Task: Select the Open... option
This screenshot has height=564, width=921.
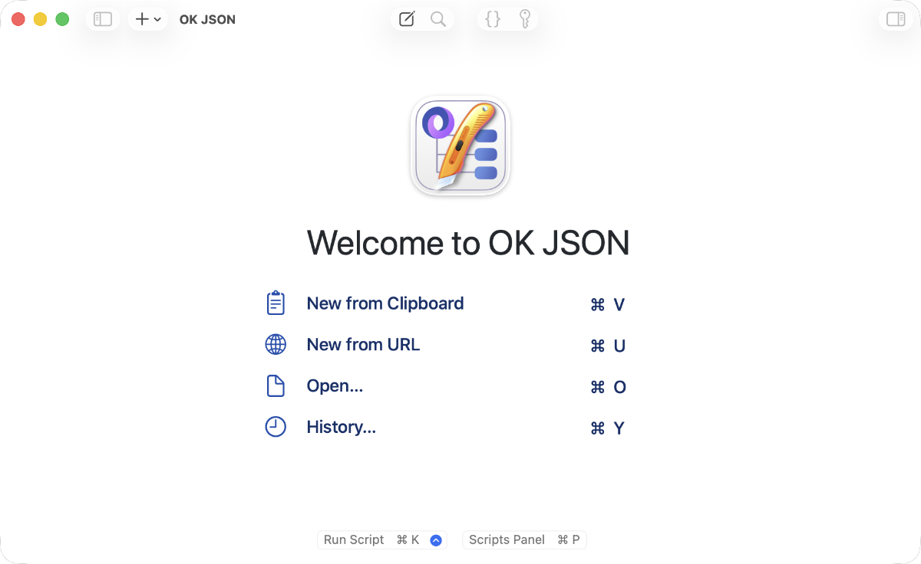Action: point(335,386)
